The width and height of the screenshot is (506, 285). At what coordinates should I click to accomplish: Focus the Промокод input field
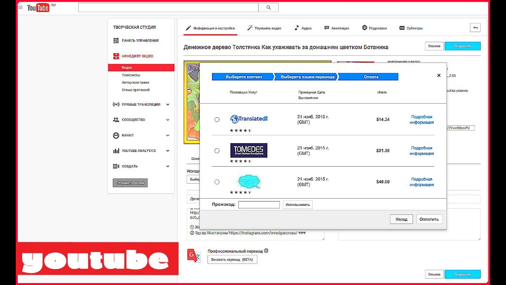tap(259, 205)
